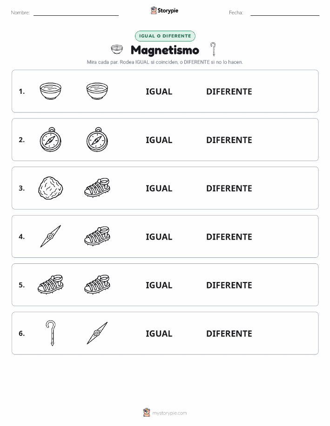This screenshot has height=426, width=330.
Task: Click the left sandal in row 5
Action: pos(51,284)
